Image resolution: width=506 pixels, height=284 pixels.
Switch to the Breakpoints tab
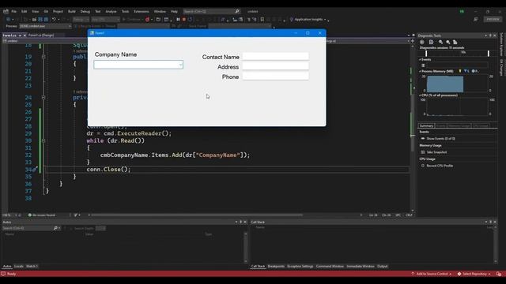(x=276, y=267)
